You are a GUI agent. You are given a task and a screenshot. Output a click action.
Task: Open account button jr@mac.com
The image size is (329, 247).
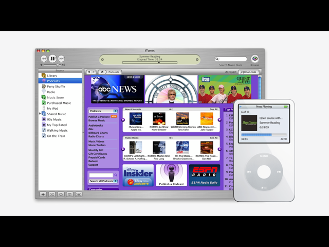click(248, 72)
